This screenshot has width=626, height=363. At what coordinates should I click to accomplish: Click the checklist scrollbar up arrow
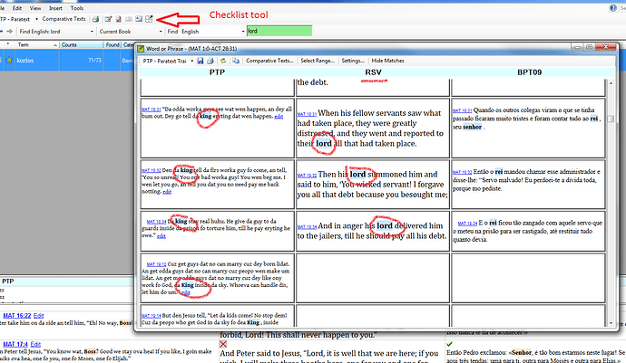(x=611, y=83)
